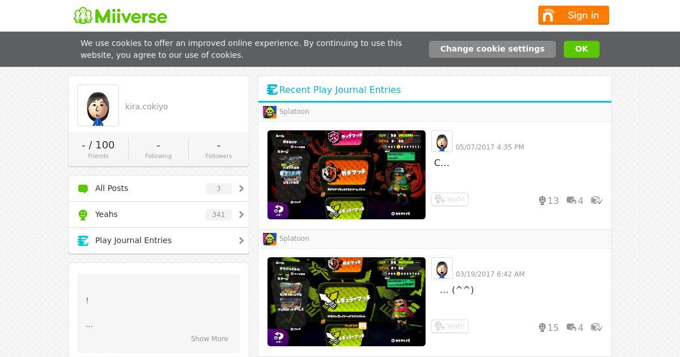Open post text "C..."
The height and width of the screenshot is (357, 680).
pyautogui.click(x=441, y=163)
